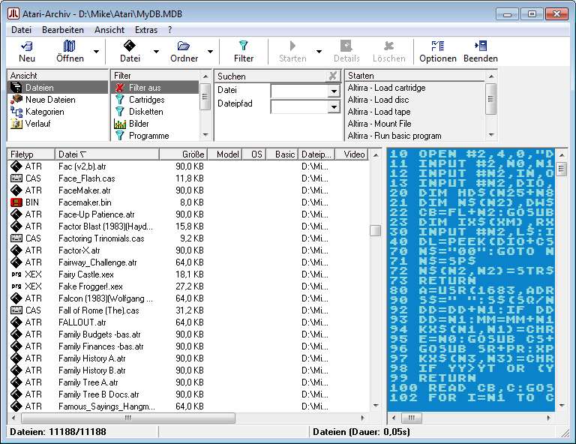Open the Öffnen dropdown arrow

pyautogui.click(x=96, y=52)
